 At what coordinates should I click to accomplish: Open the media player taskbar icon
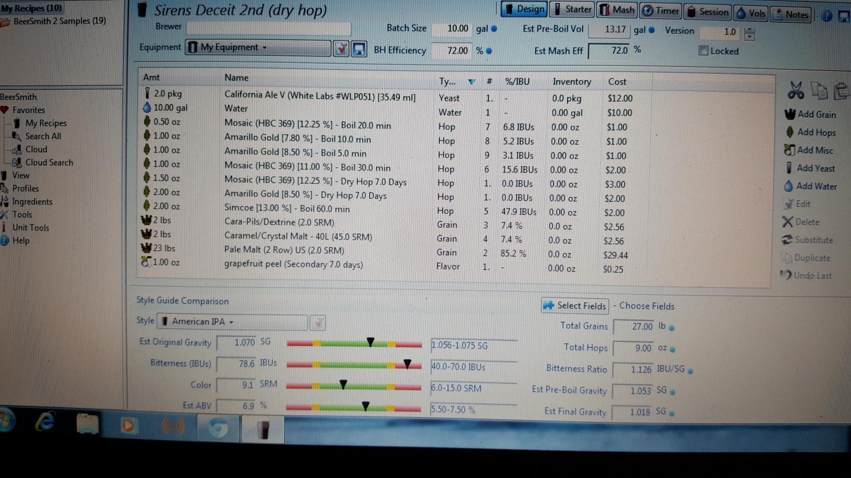[x=128, y=426]
